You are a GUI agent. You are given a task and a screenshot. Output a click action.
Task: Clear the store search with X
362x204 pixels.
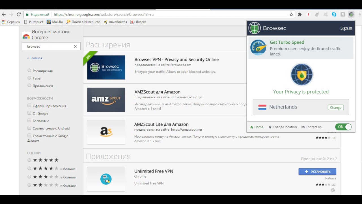(x=75, y=46)
